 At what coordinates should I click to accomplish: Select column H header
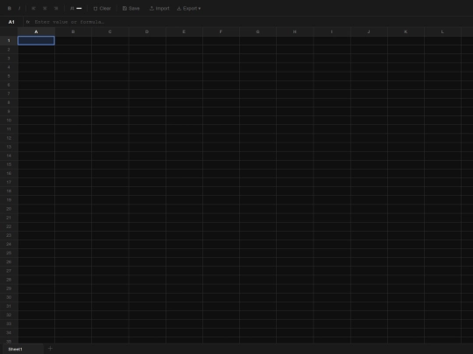point(294,31)
